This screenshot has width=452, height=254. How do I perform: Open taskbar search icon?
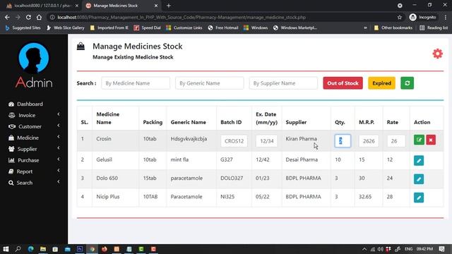point(18,249)
